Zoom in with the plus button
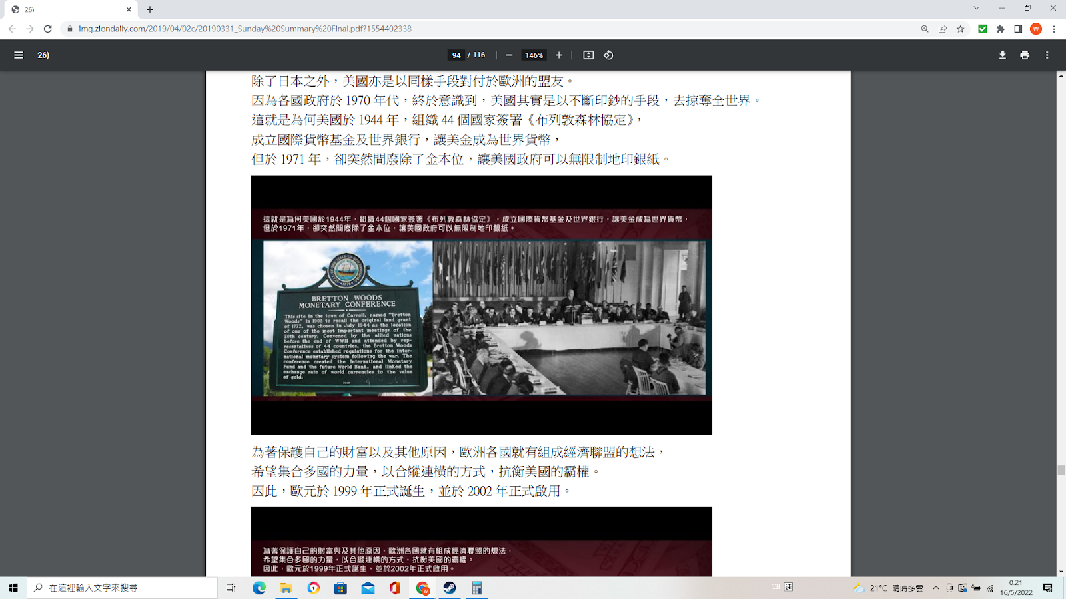This screenshot has width=1066, height=599. tap(559, 55)
